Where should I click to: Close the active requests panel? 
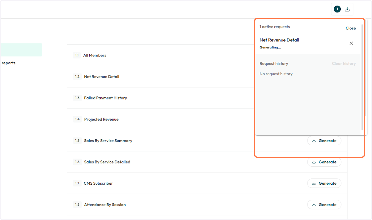(351, 28)
